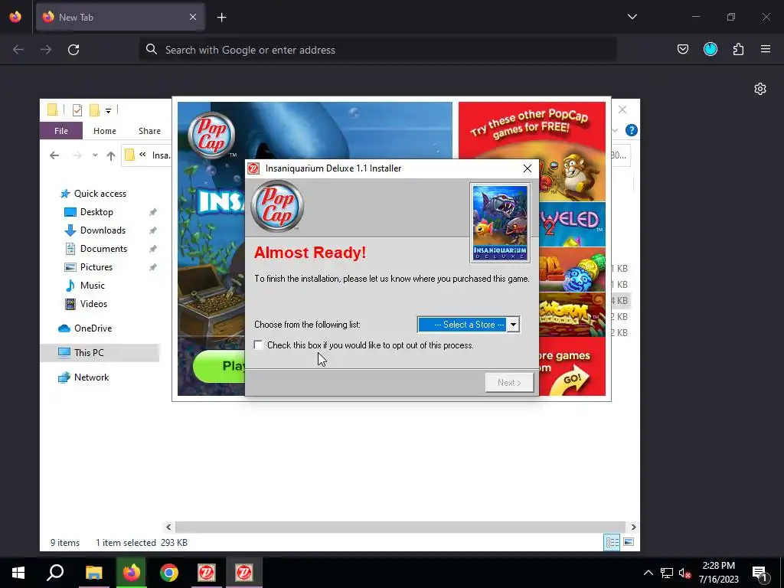Show hidden system tray icons
Screen dimensions: 784x588
click(x=648, y=573)
